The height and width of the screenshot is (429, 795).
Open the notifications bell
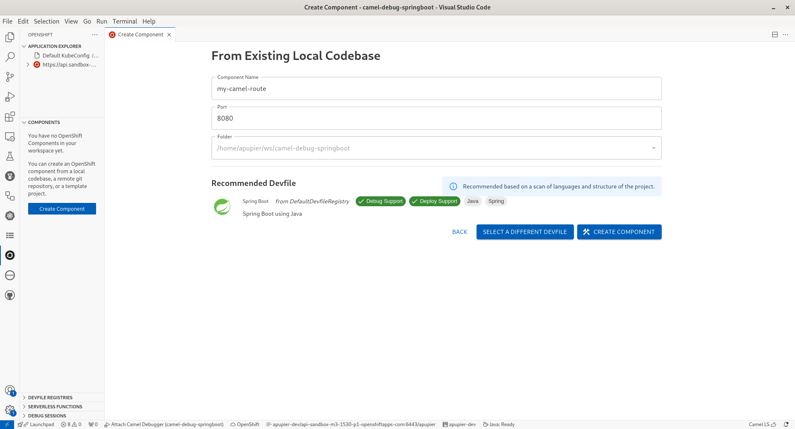[786, 424]
